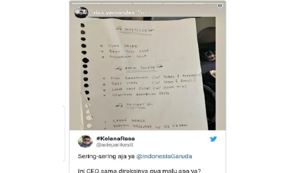Open the @IndonesiaGaruda mention link
The image size is (308, 173).
[x=164, y=156]
